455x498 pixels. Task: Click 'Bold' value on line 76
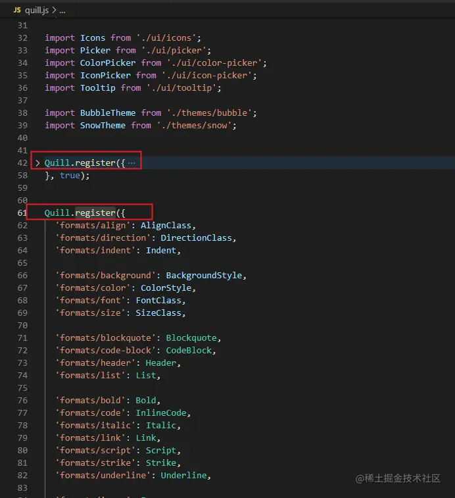point(146,400)
